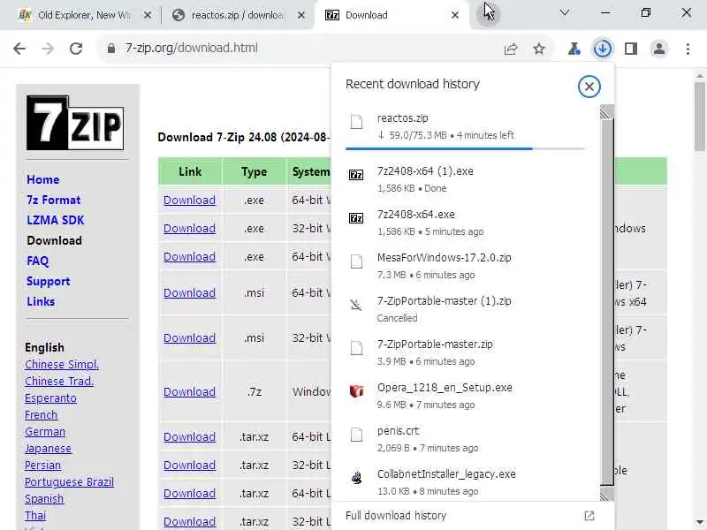Open the profile avatar menu
The width and height of the screenshot is (707, 530).
[658, 49]
